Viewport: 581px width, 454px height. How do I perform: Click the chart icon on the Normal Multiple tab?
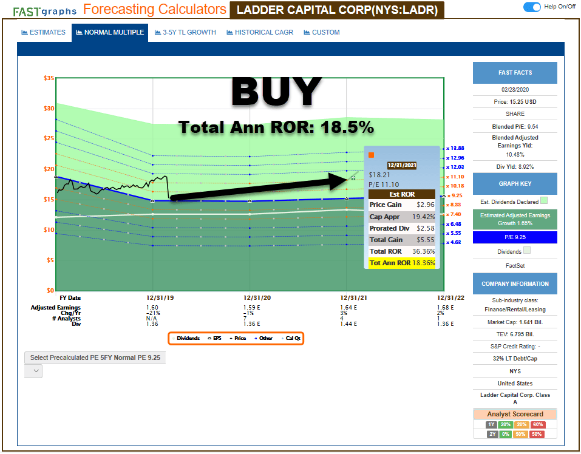coord(79,33)
